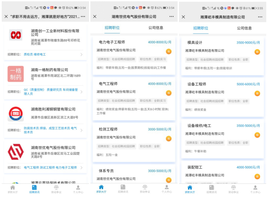Switch to 招聘职位 tab in 世优电气 screen
Screen dimensions: 268x197
[112, 28]
